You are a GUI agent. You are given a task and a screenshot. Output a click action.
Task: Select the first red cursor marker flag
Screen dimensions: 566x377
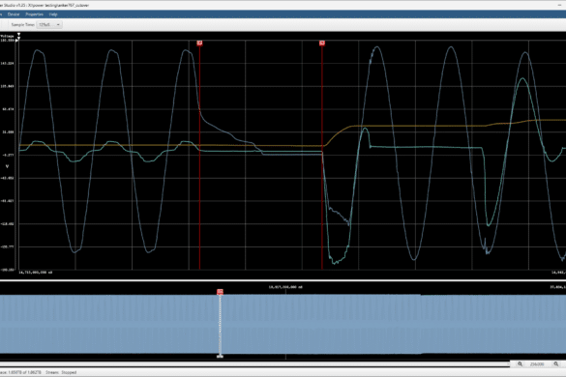click(199, 43)
